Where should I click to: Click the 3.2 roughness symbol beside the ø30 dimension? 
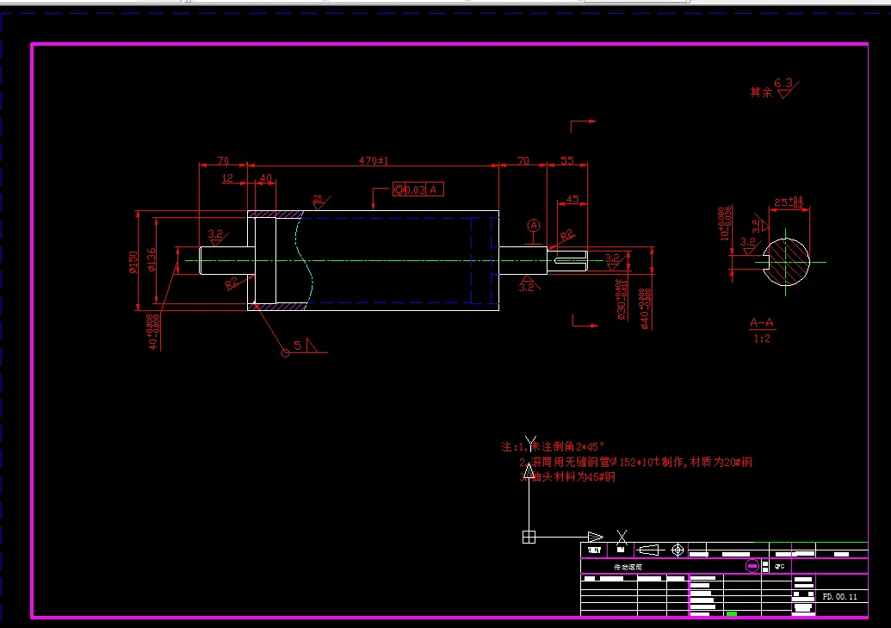tap(613, 262)
